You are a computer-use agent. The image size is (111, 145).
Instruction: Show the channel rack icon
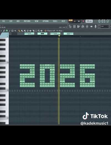coord(74,26)
